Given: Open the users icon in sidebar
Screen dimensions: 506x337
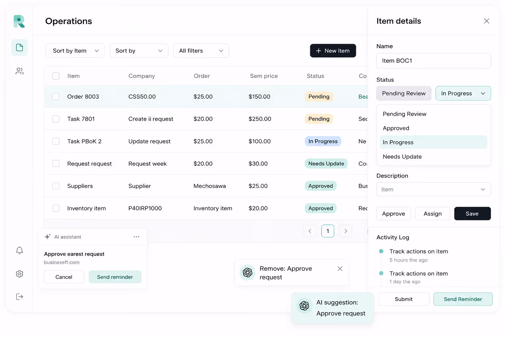Looking at the screenshot, I should (19, 71).
